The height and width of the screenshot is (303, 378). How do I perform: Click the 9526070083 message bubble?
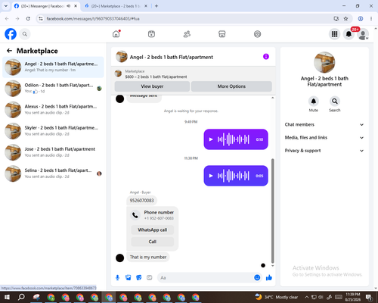coord(141,201)
